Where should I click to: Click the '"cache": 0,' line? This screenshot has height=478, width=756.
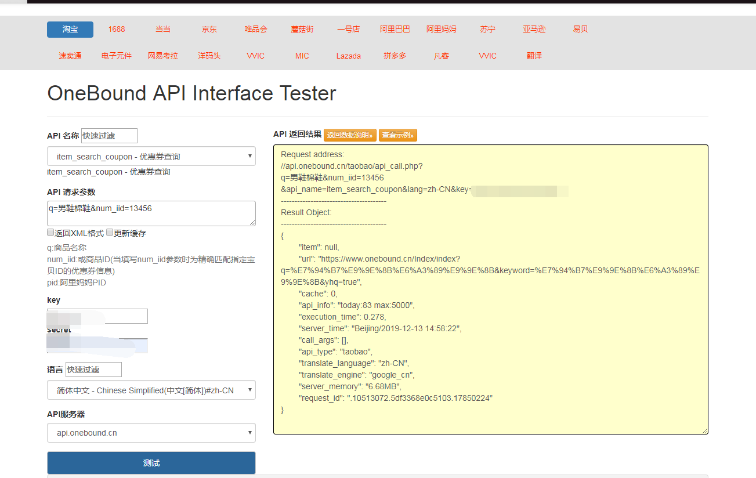click(317, 294)
